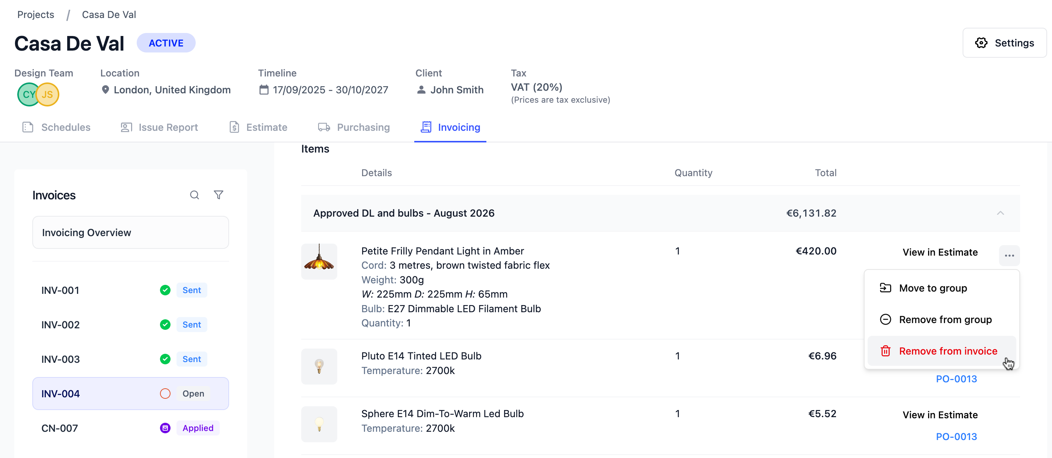Click the open circle status icon on INV-004
1052x458 pixels.
tap(165, 394)
